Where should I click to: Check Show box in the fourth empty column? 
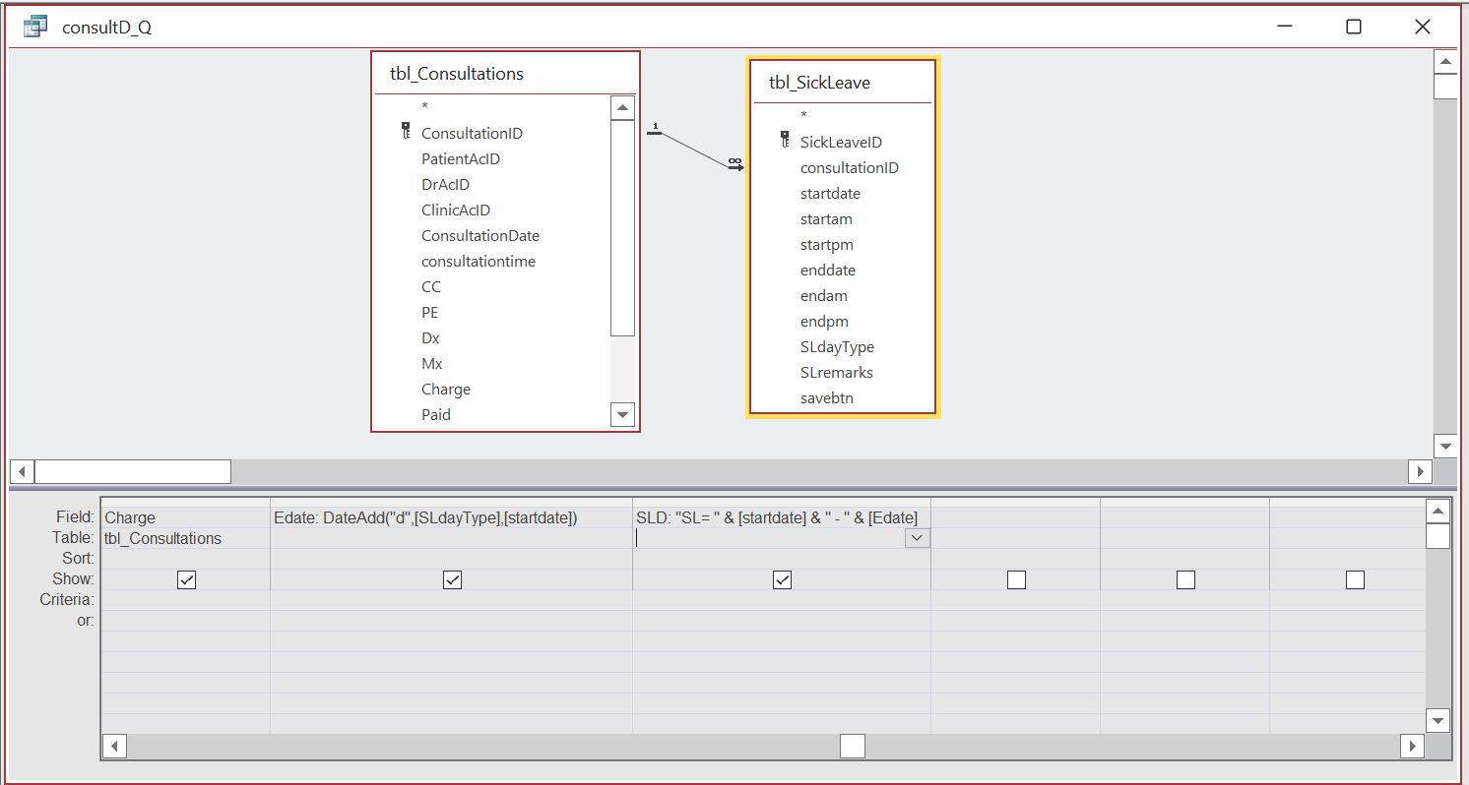point(1016,579)
